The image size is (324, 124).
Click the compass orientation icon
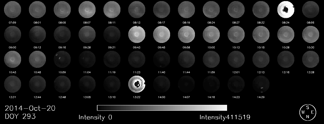click(x=308, y=112)
